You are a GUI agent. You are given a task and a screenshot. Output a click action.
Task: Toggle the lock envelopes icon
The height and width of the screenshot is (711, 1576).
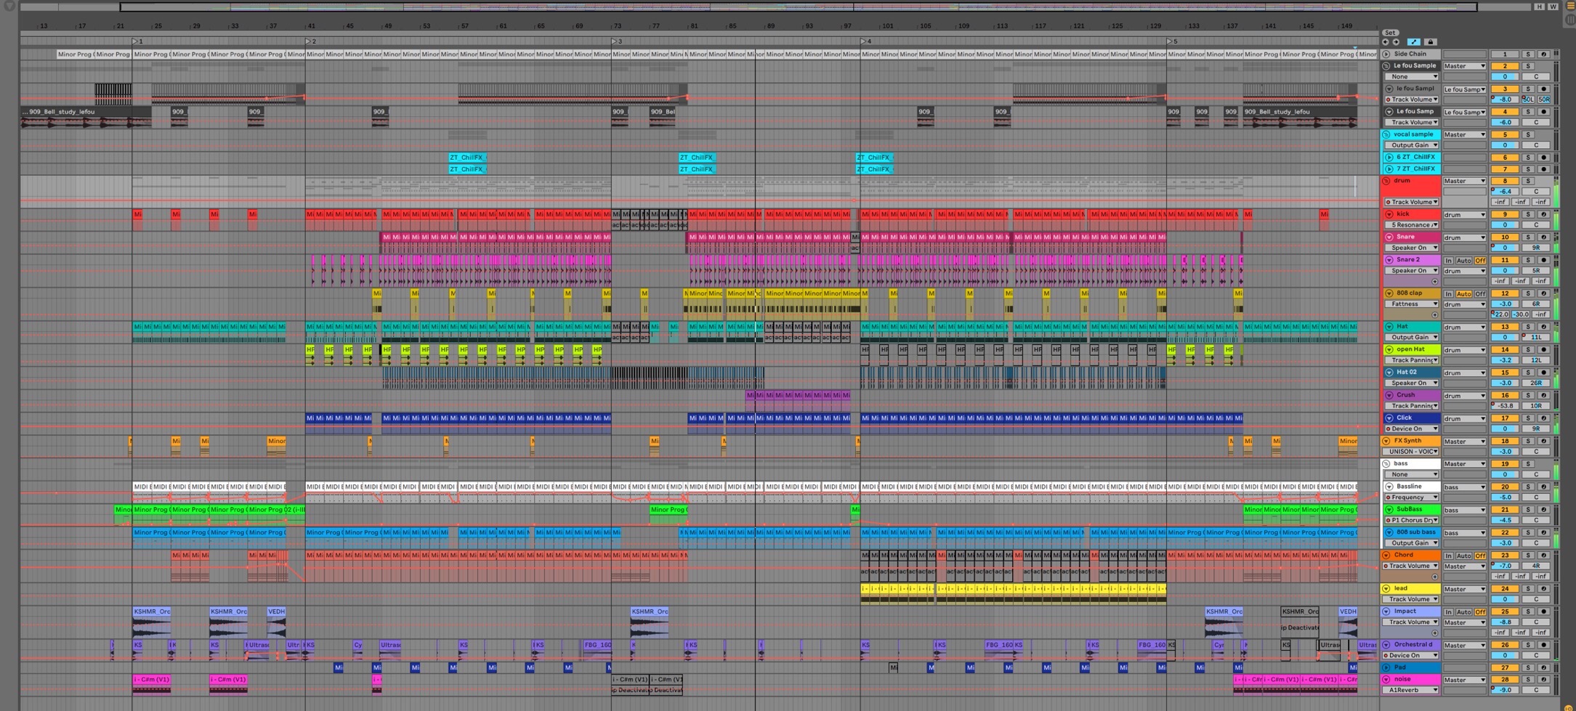coord(1430,42)
